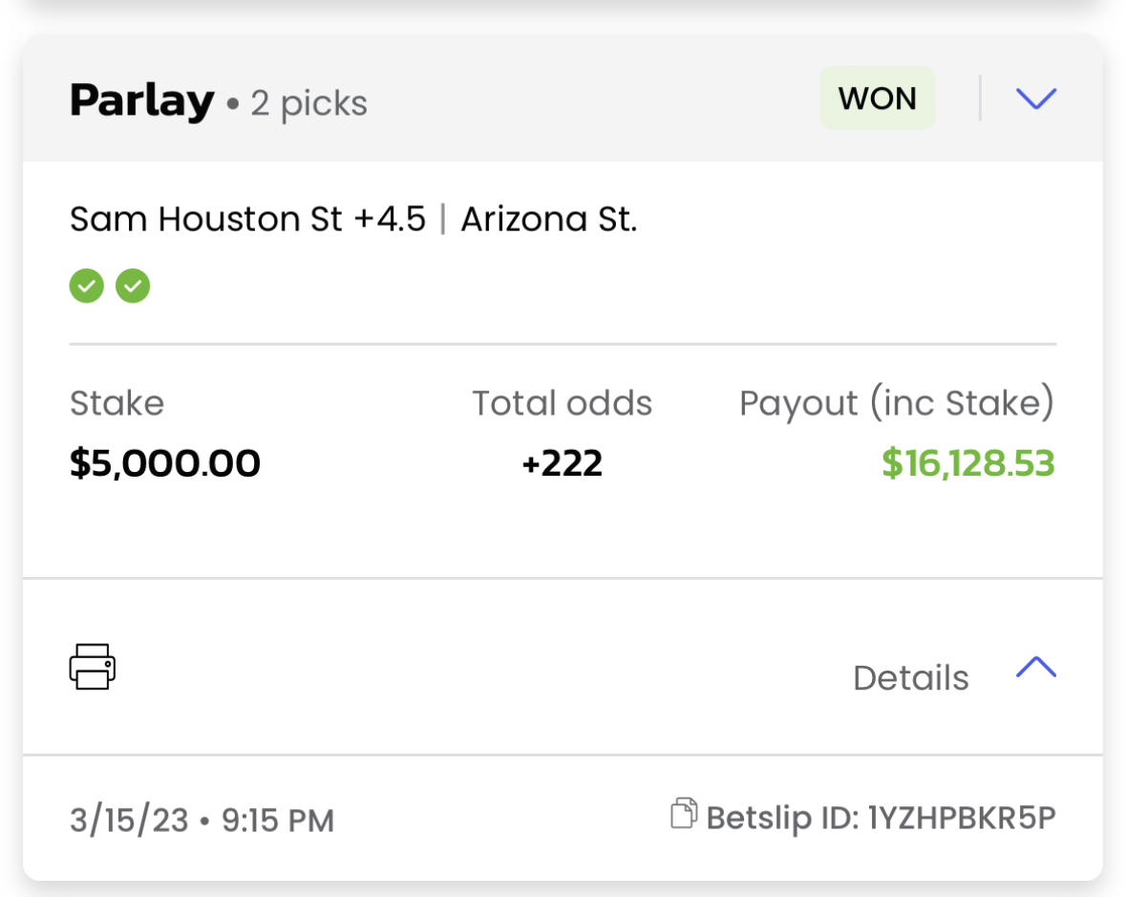Screen dimensions: 1126x897
Task: Click the $5,000.00 stake amount
Action: (165, 464)
